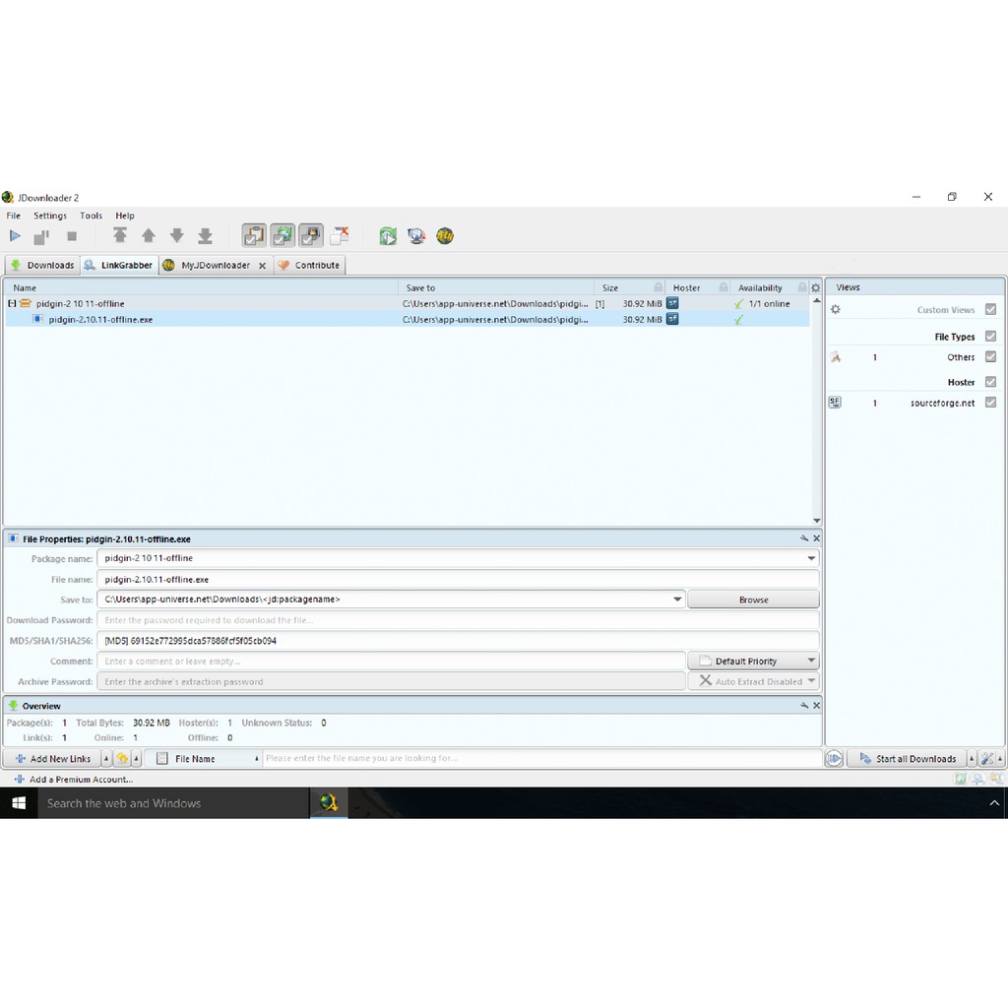Expand the Add New Links arrow menu
This screenshot has height=1008, width=1008.
106,759
